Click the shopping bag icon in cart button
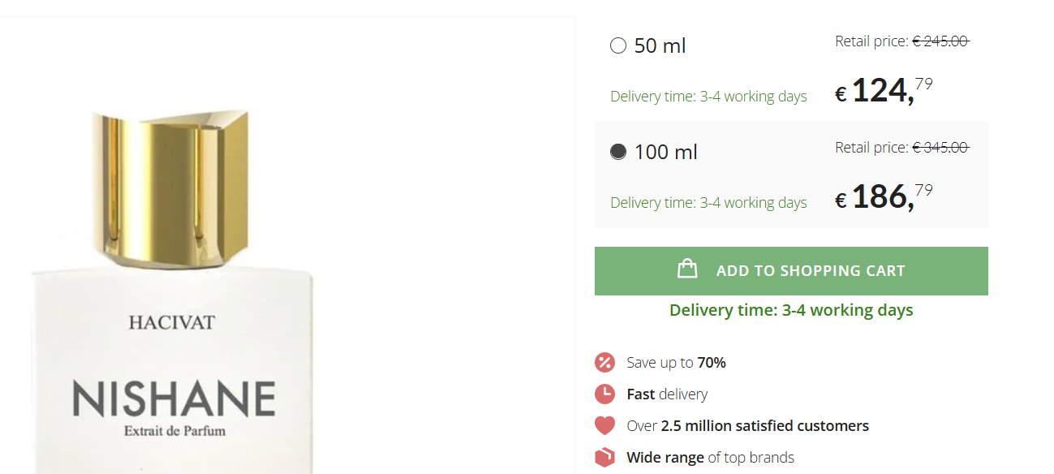The image size is (1054, 474). (687, 269)
